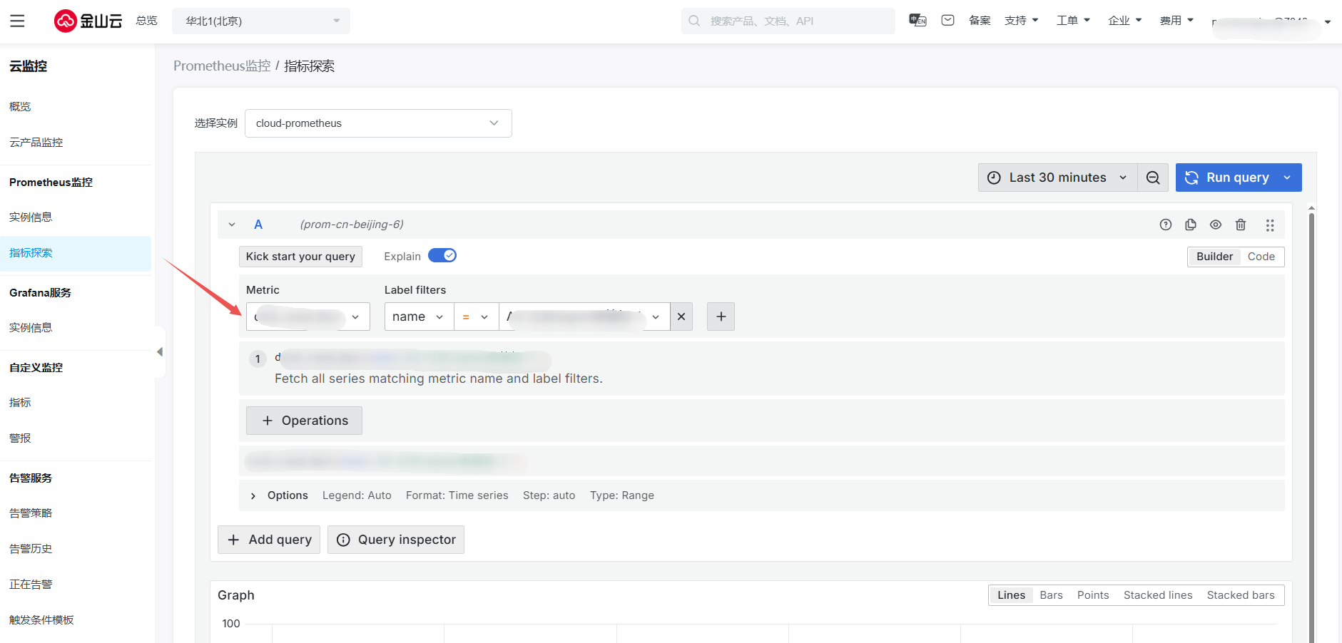Select the Bars graph style tab
The width and height of the screenshot is (1342, 643).
click(x=1051, y=595)
